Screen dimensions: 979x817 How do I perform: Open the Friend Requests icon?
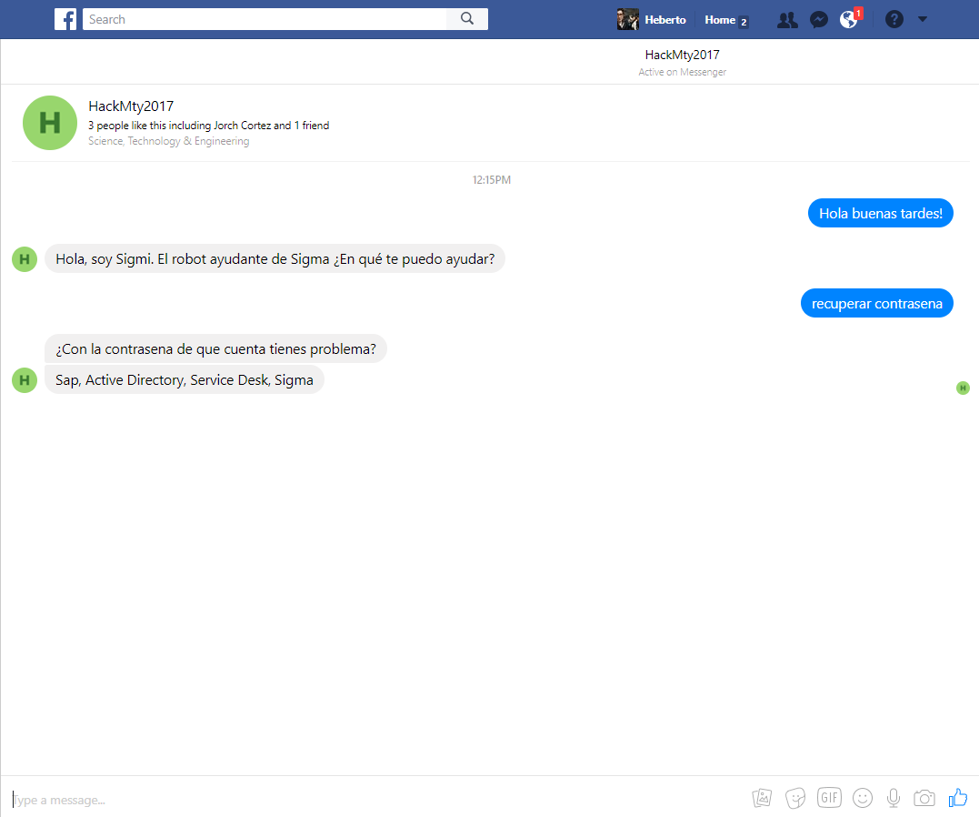pos(787,20)
